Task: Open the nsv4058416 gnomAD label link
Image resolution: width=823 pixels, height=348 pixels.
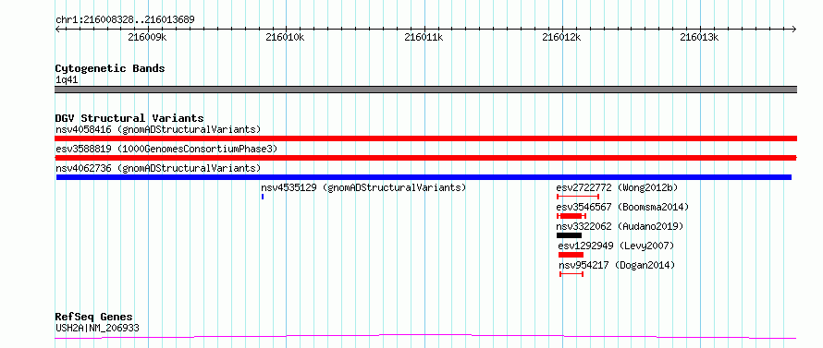Action: 158,129
